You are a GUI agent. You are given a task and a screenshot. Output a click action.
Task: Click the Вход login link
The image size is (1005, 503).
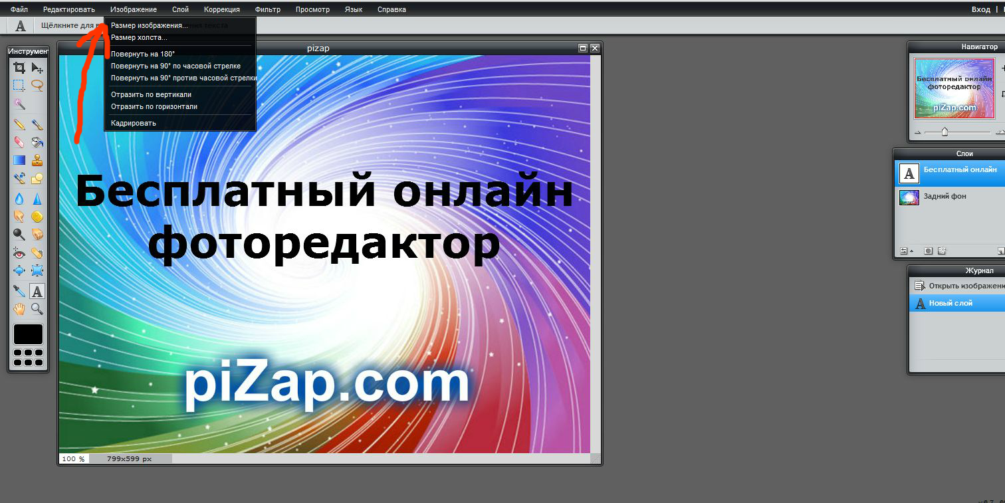980,9
